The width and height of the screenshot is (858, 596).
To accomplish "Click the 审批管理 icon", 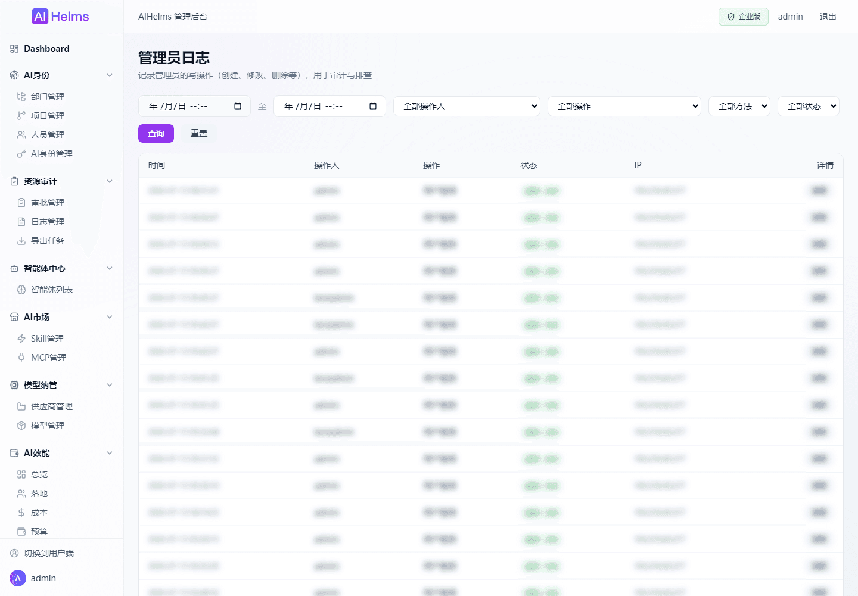I will click(x=21, y=203).
